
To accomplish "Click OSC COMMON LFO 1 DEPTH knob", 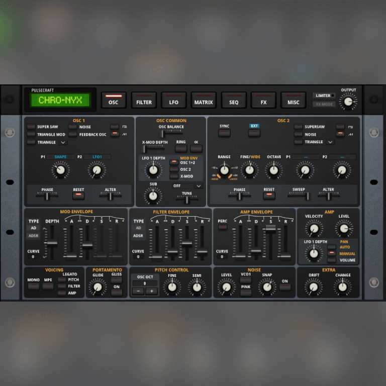I will [153, 170].
